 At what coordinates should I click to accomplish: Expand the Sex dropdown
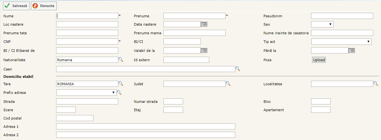pos(322,24)
